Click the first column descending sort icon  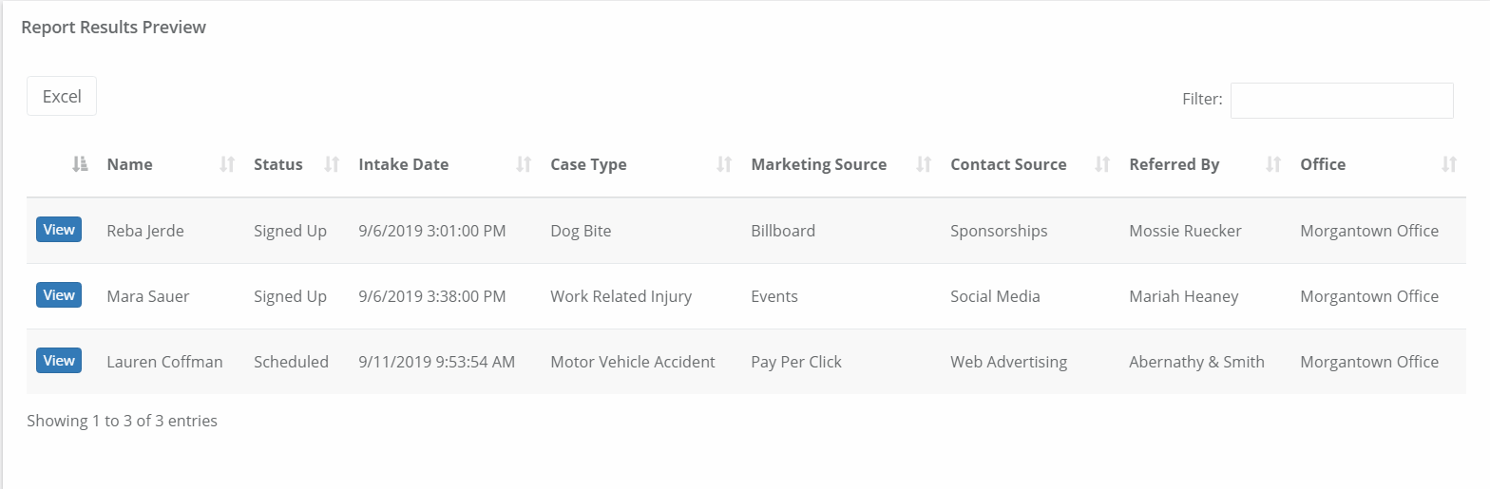tap(80, 164)
